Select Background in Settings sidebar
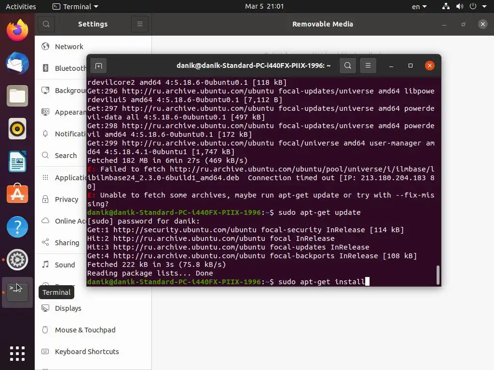Image resolution: width=494 pixels, height=370 pixels. (61, 90)
